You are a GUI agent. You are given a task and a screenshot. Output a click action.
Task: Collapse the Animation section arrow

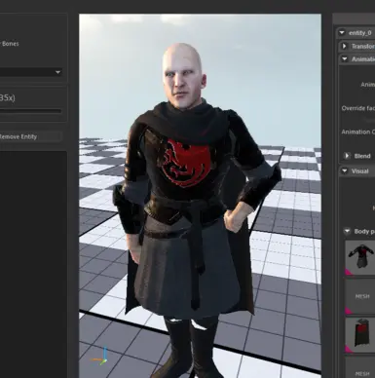pyautogui.click(x=344, y=59)
